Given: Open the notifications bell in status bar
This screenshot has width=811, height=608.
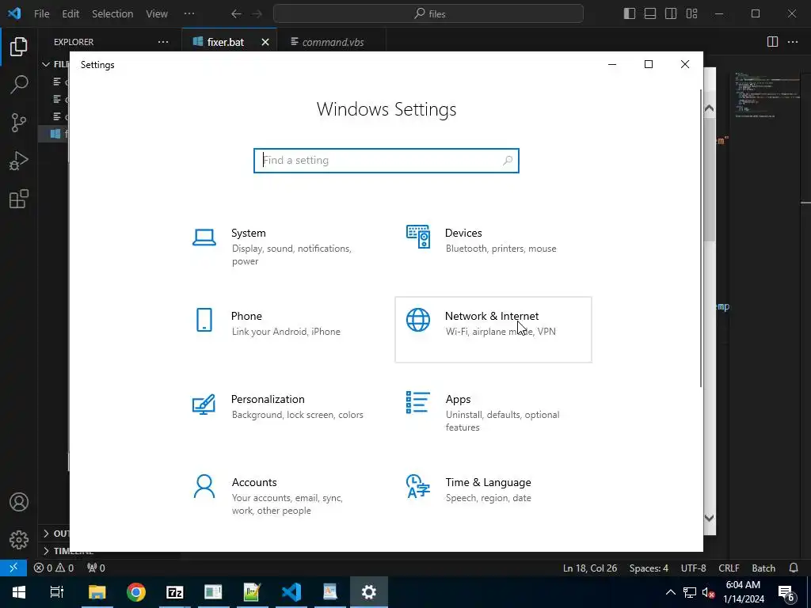Looking at the screenshot, I should (794, 568).
